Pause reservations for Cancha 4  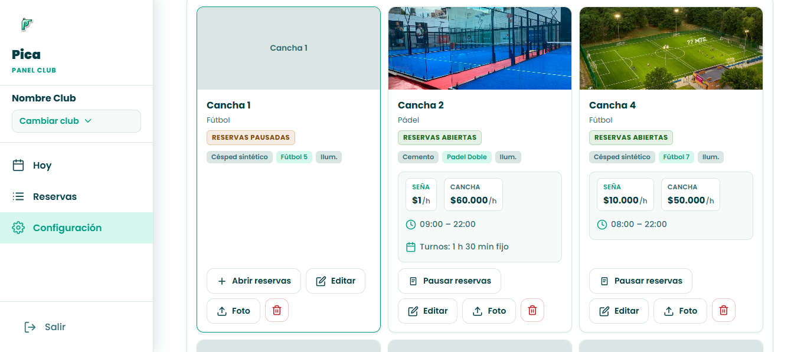[x=640, y=281]
